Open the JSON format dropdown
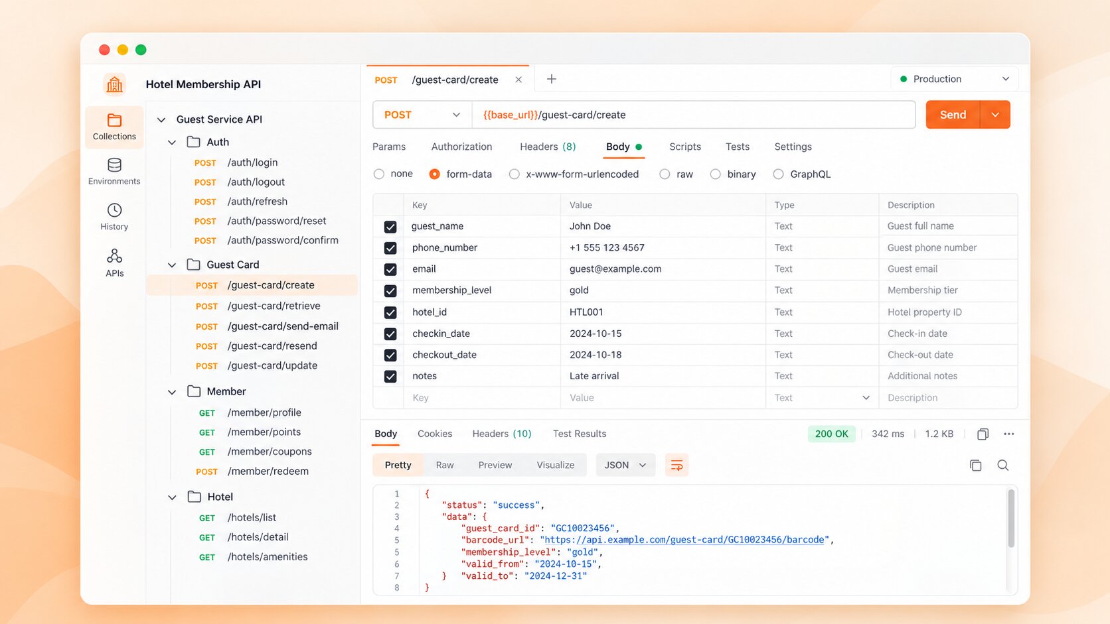Image resolution: width=1110 pixels, height=624 pixels. click(x=625, y=466)
